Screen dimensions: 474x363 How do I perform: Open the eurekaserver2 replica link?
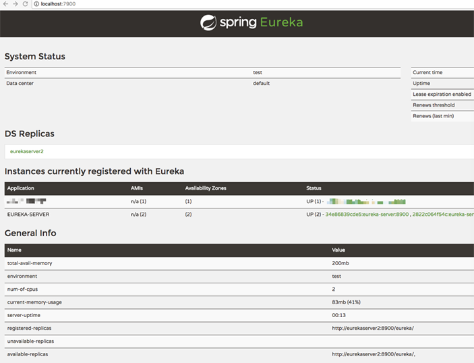coord(27,151)
